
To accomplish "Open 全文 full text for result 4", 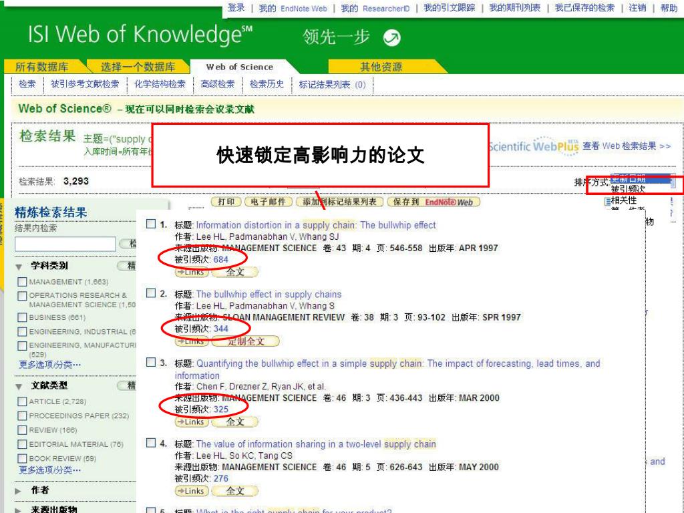I will tap(235, 491).
